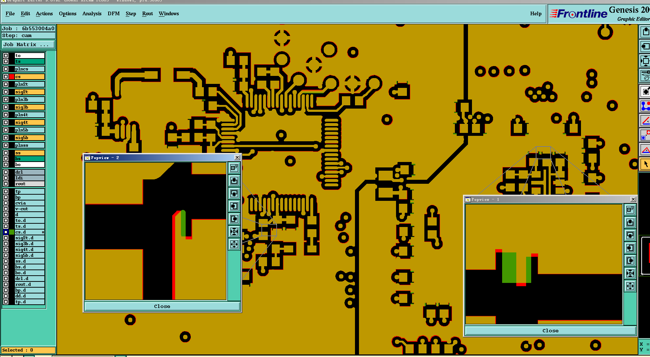Pan up in Popview 2
Viewport: 650px width, 357px height.
pos(234,180)
